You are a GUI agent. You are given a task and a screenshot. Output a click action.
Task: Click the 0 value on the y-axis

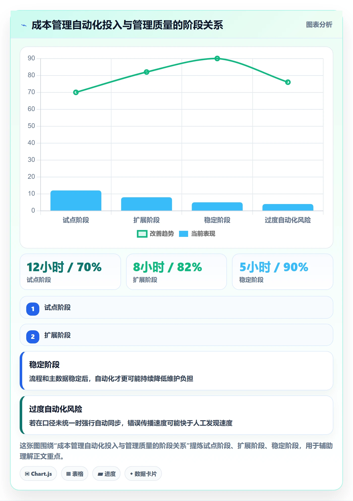point(33,211)
